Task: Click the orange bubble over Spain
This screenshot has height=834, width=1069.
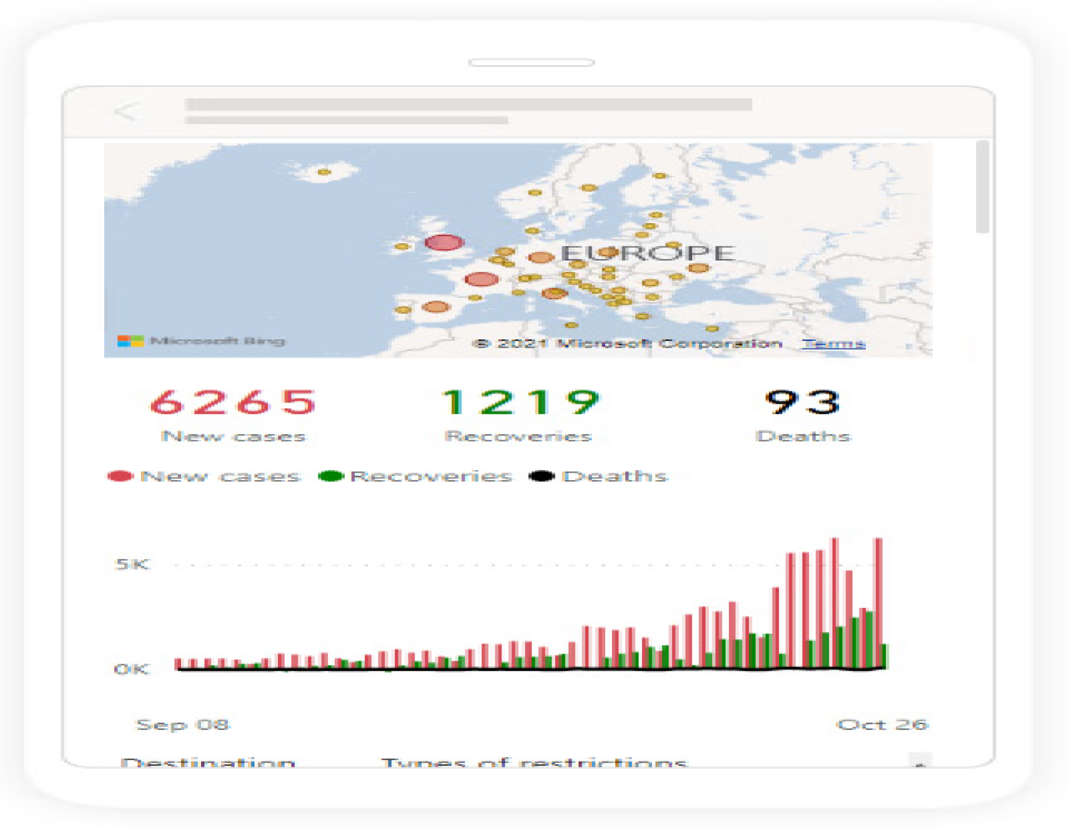Action: pos(436,306)
